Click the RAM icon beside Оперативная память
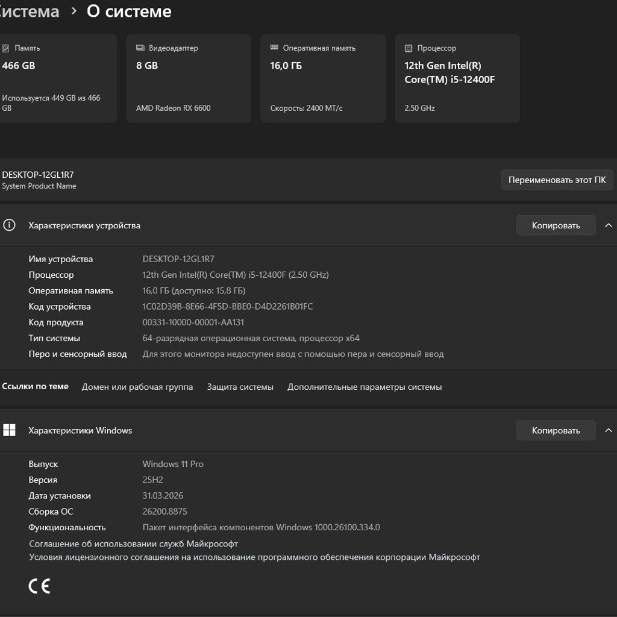This screenshot has height=617, width=617. tap(274, 48)
